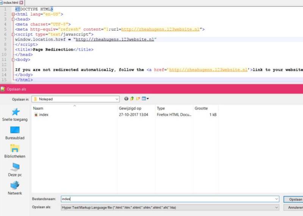Go to Bureaublad location

pos(15,133)
